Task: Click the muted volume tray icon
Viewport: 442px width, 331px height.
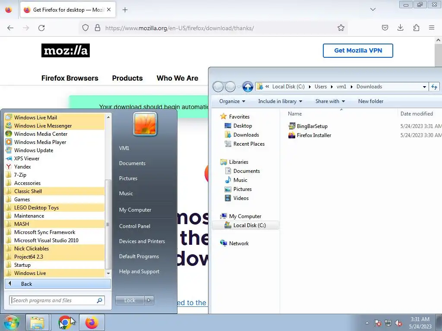Action: [x=398, y=323]
